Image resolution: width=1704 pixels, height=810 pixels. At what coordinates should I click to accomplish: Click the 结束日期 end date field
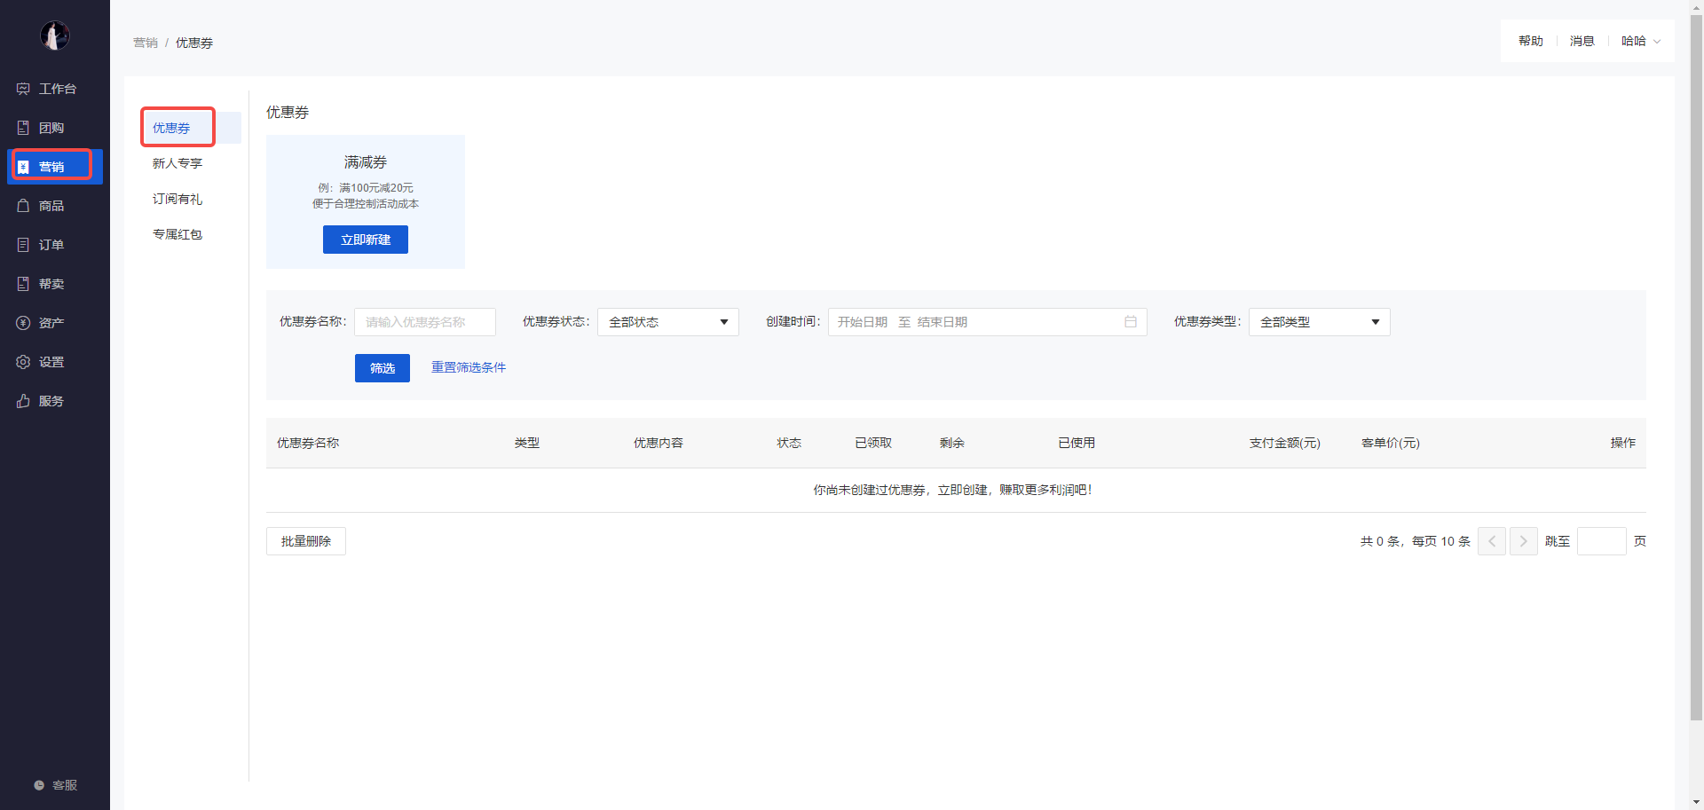(943, 322)
